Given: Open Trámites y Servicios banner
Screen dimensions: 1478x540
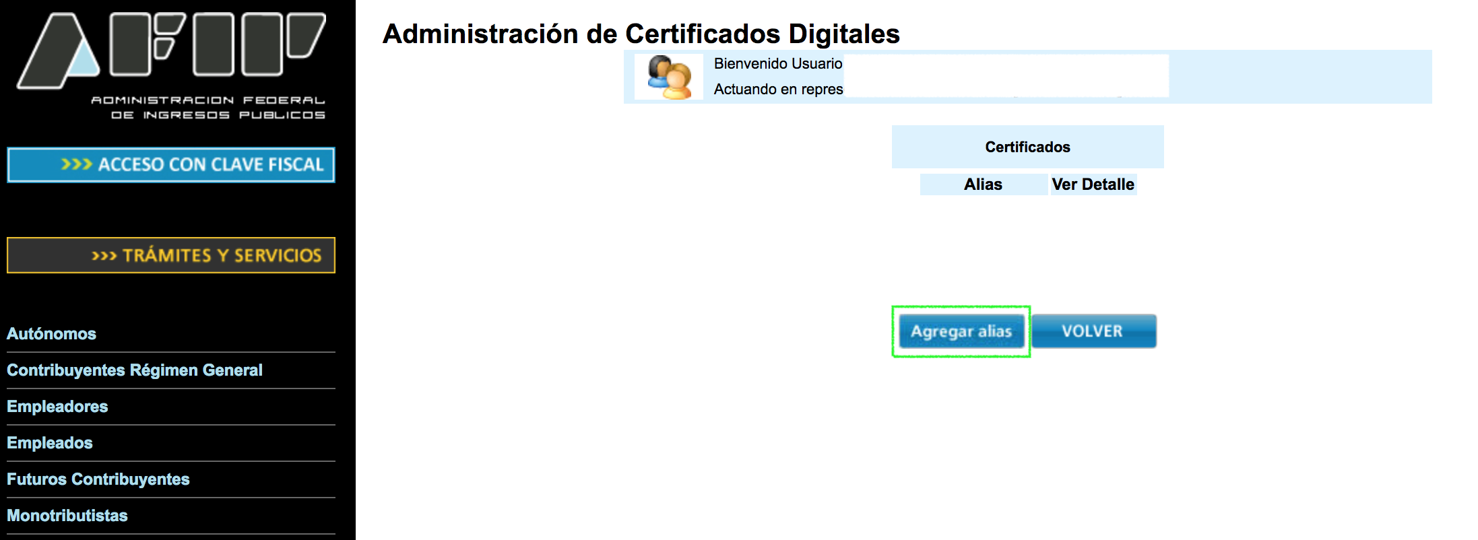Looking at the screenshot, I should click(171, 255).
